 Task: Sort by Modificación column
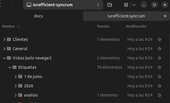(x=136, y=26)
